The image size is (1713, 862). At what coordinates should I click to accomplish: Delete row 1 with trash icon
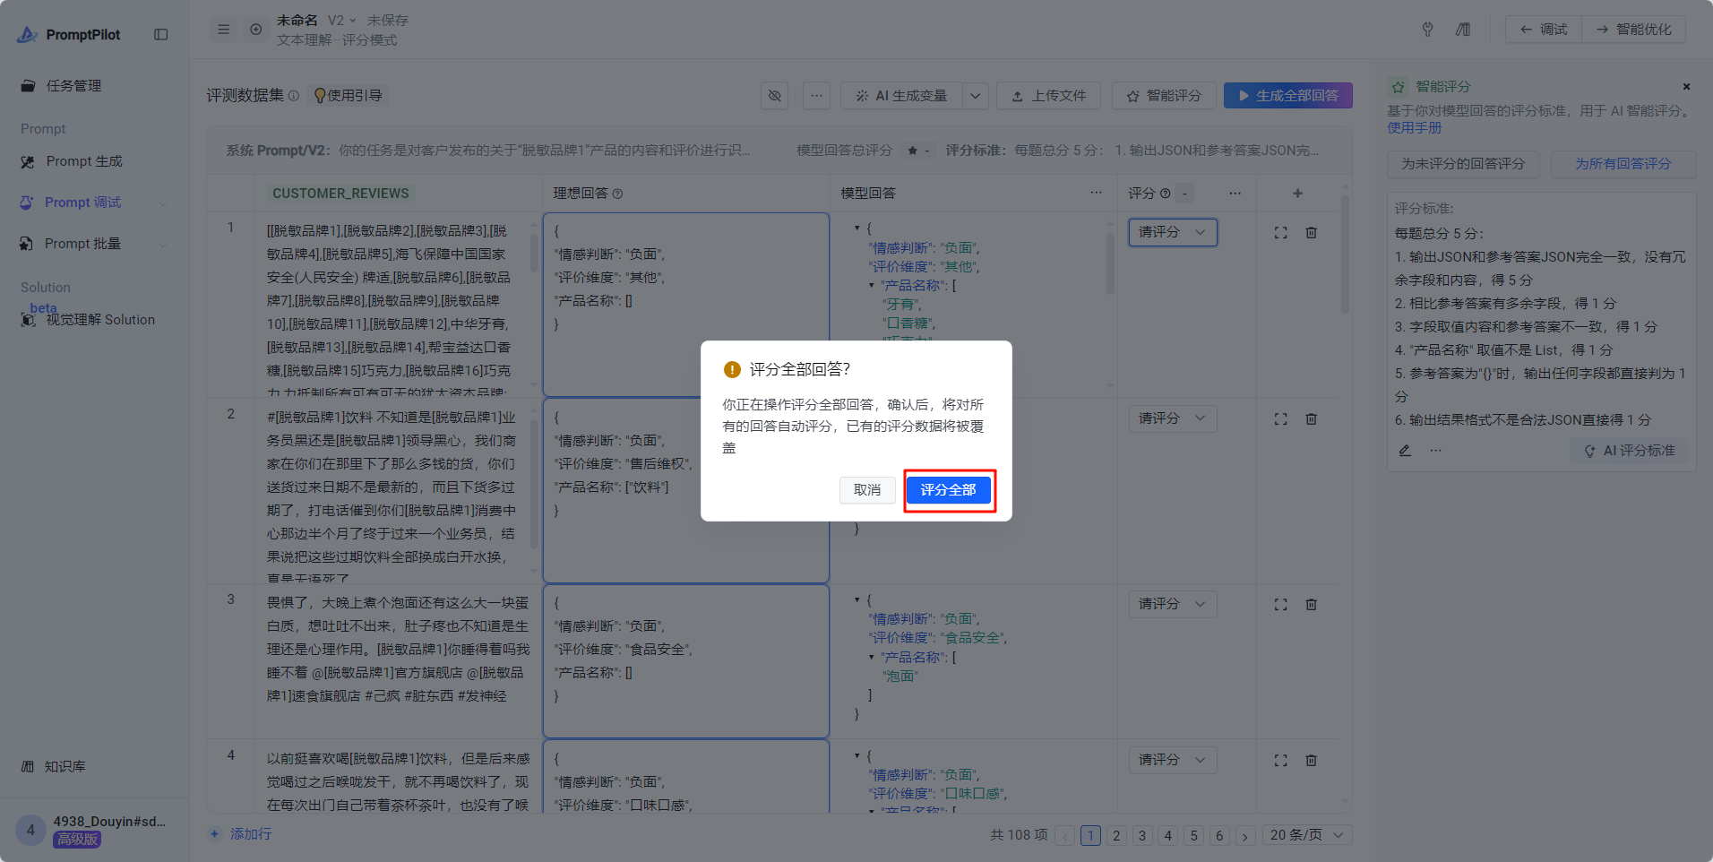click(x=1311, y=233)
